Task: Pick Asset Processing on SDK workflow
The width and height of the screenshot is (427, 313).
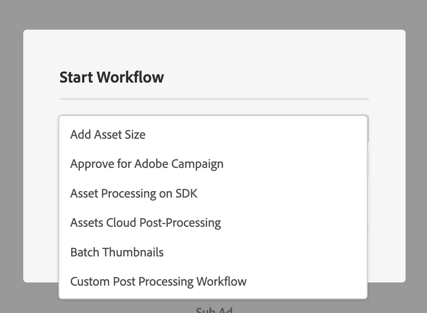Action: pyautogui.click(x=134, y=193)
